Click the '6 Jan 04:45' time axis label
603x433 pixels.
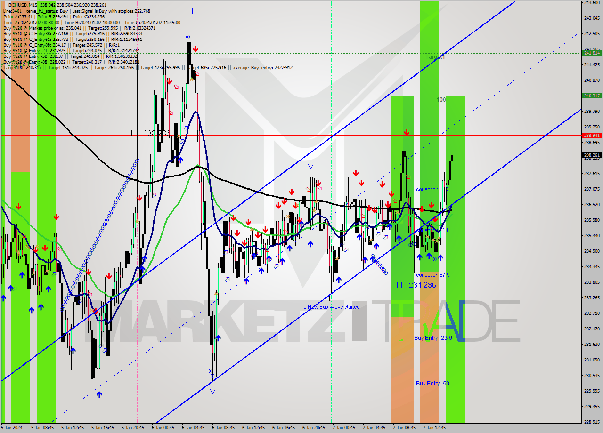193,428
